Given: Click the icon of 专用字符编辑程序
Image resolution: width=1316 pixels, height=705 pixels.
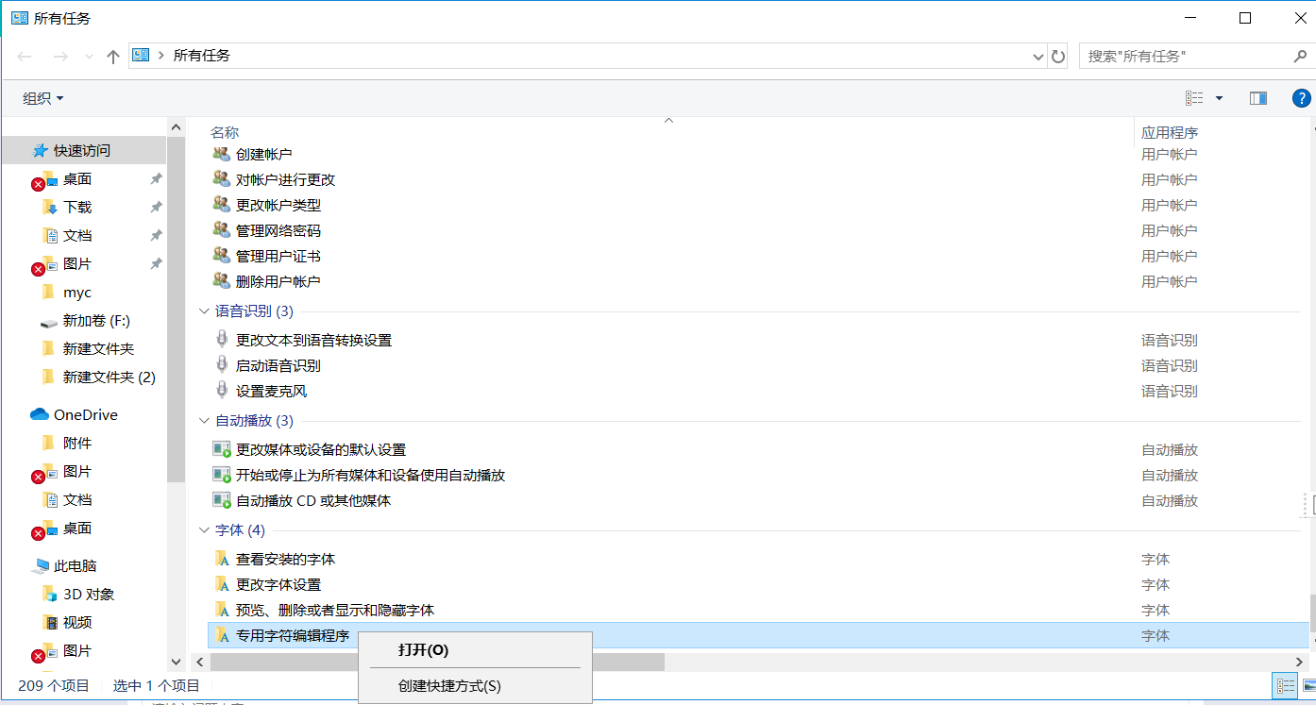Looking at the screenshot, I should click(222, 635).
